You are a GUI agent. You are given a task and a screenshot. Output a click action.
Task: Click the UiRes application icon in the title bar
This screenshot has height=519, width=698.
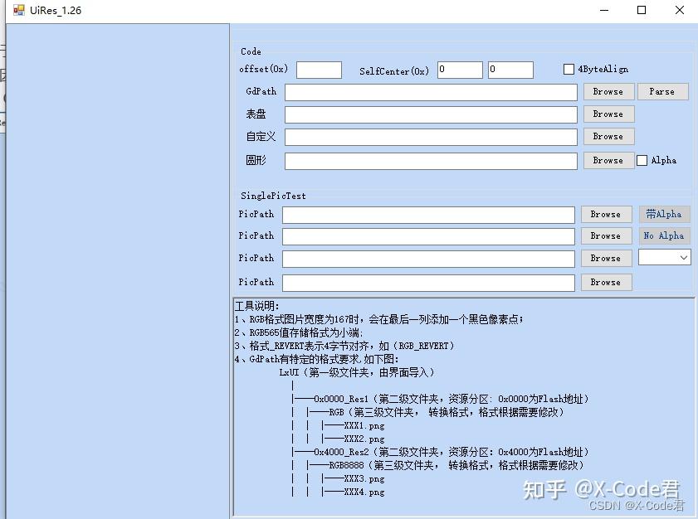pos(16,10)
